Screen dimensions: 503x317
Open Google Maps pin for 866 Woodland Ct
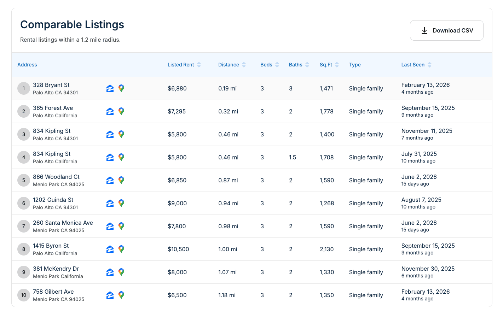point(121,180)
